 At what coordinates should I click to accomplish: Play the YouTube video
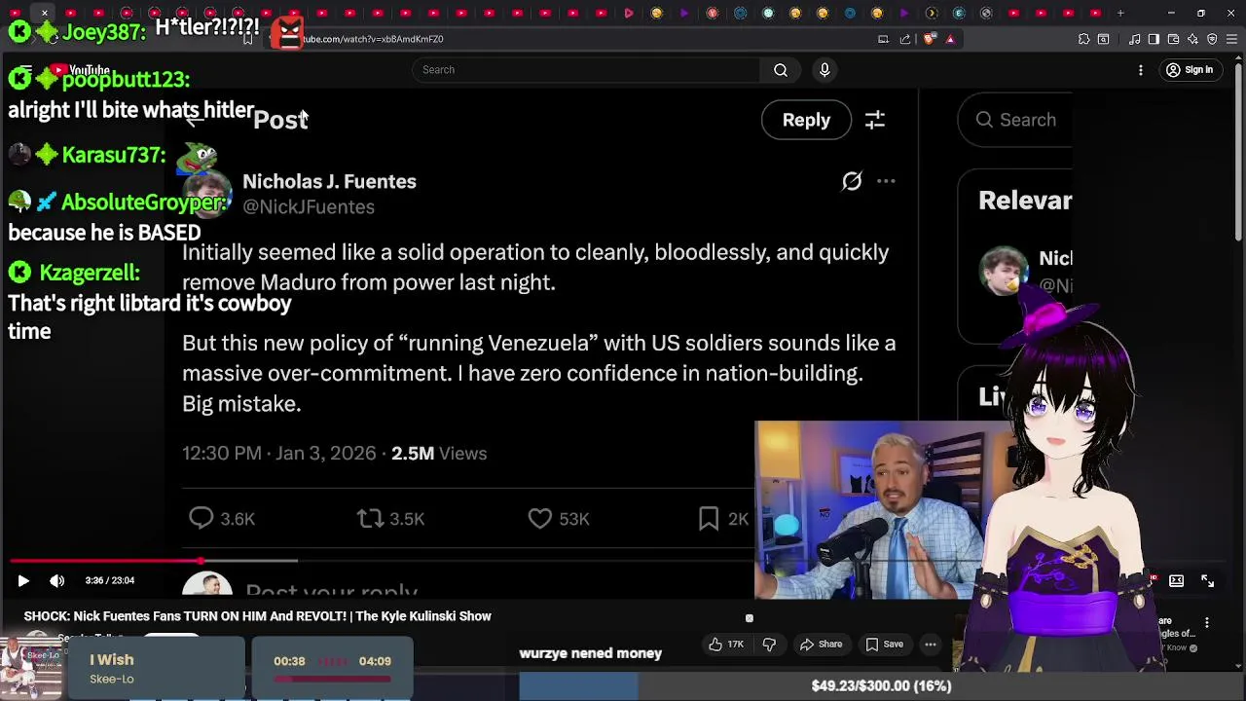click(23, 580)
